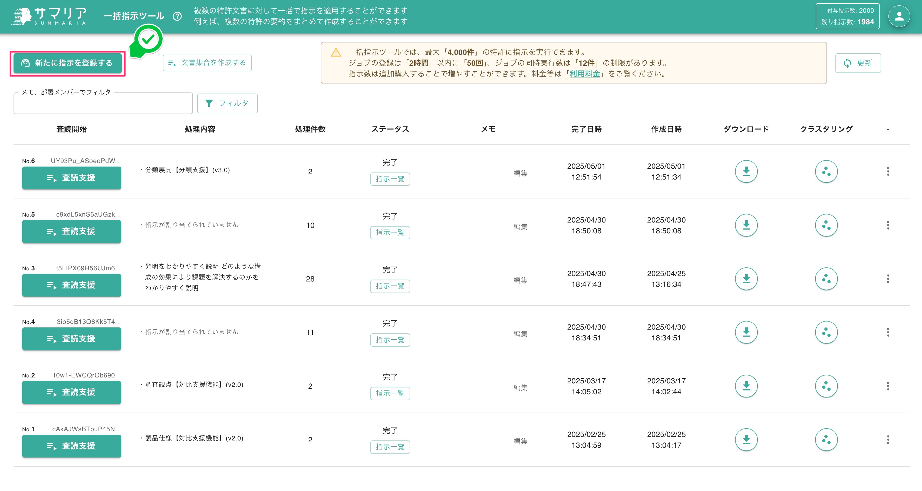Open clustering for job No.1
The width and height of the screenshot is (922, 491).
click(826, 440)
